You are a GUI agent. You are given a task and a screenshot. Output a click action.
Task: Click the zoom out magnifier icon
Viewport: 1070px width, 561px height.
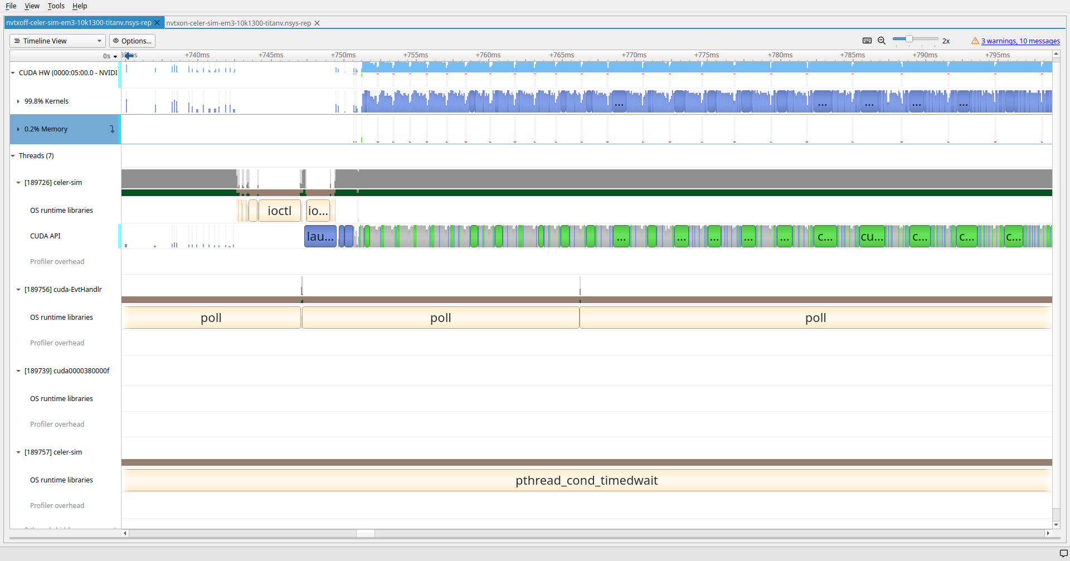click(x=882, y=41)
